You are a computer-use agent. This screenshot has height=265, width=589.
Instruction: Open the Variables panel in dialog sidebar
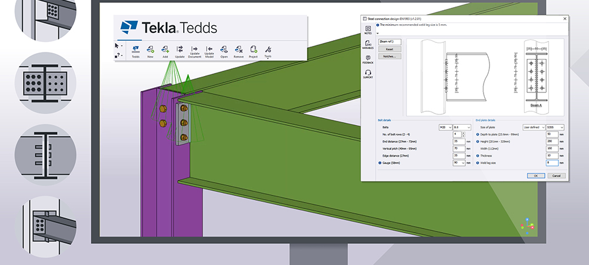pyautogui.click(x=368, y=45)
